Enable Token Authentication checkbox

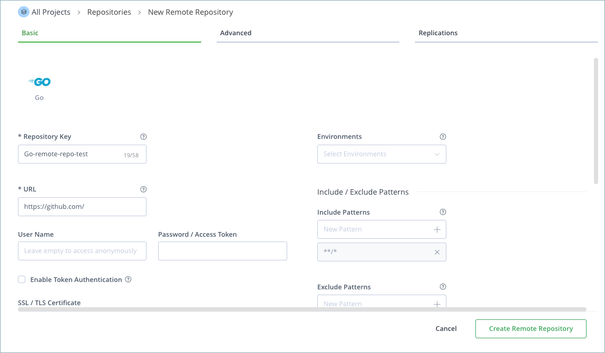pyautogui.click(x=22, y=279)
